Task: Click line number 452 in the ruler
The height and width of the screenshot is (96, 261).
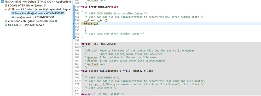Action: [x=77, y=20]
